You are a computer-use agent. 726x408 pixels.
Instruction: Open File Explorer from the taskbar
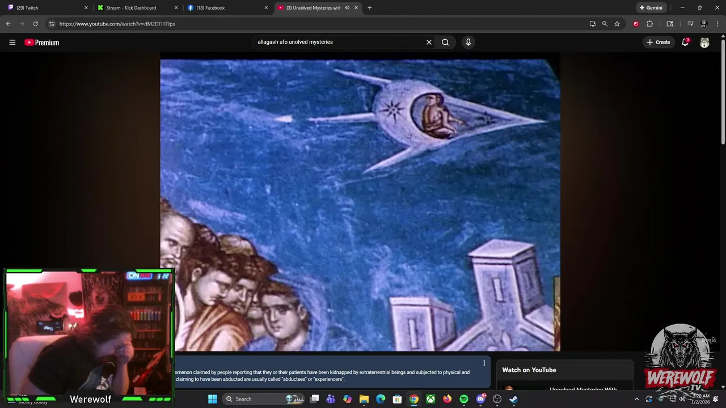point(364,399)
